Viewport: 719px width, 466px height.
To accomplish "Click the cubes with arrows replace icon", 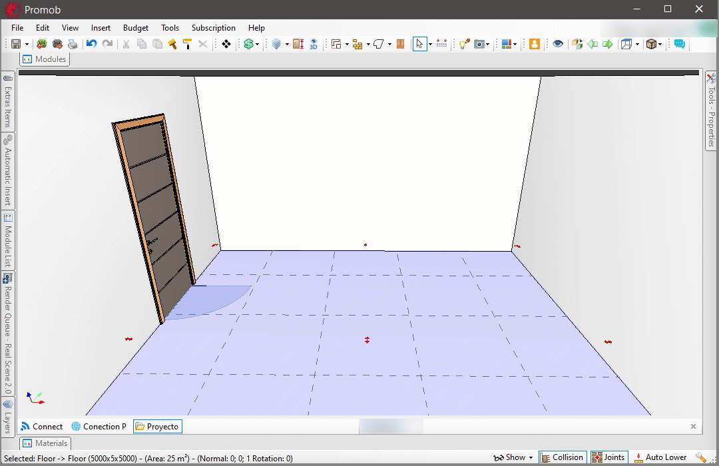I will pos(577,44).
